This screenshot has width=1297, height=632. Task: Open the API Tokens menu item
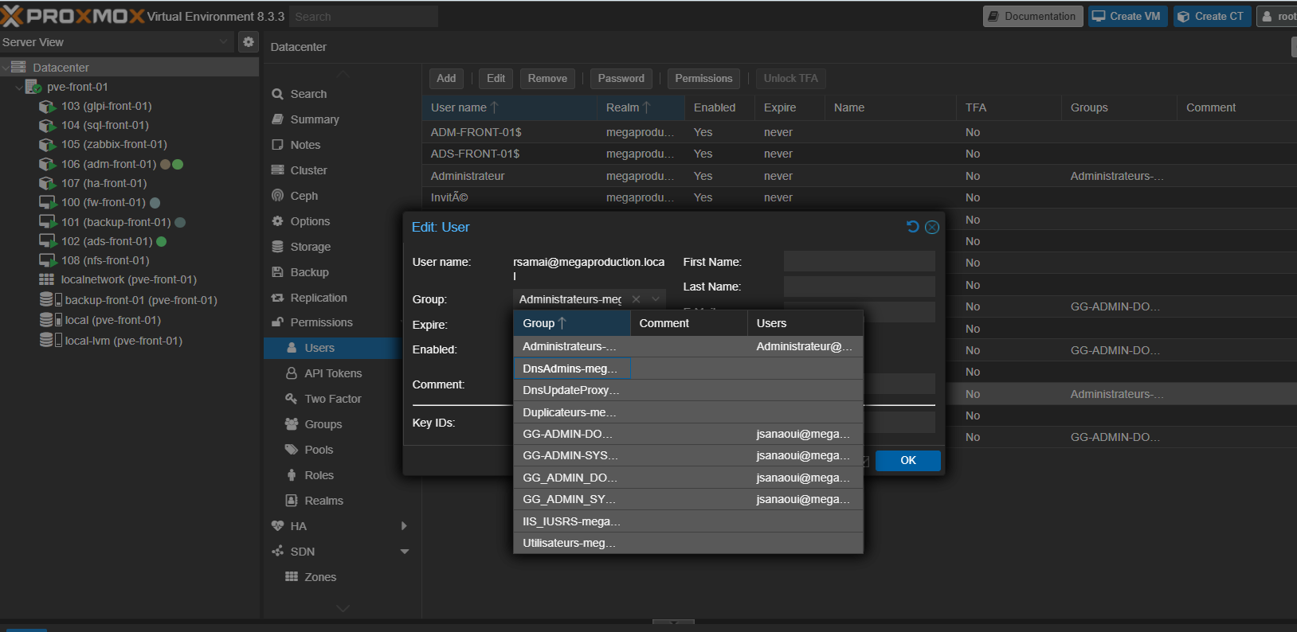click(332, 373)
